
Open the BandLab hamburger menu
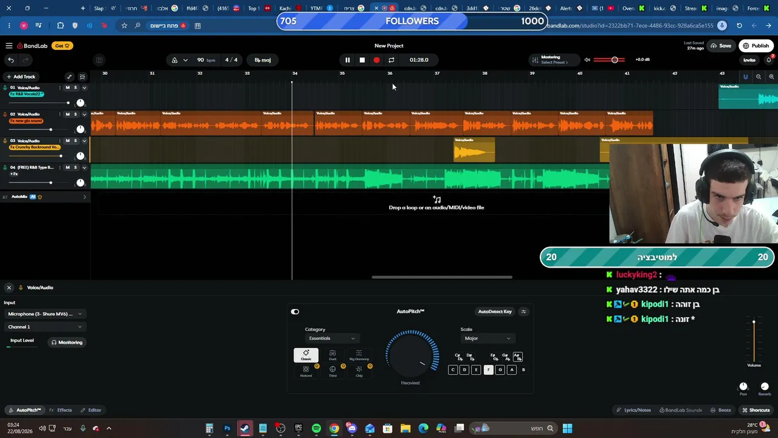[x=9, y=46]
